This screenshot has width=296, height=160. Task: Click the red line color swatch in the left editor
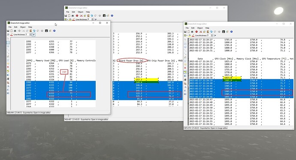coord(12,34)
